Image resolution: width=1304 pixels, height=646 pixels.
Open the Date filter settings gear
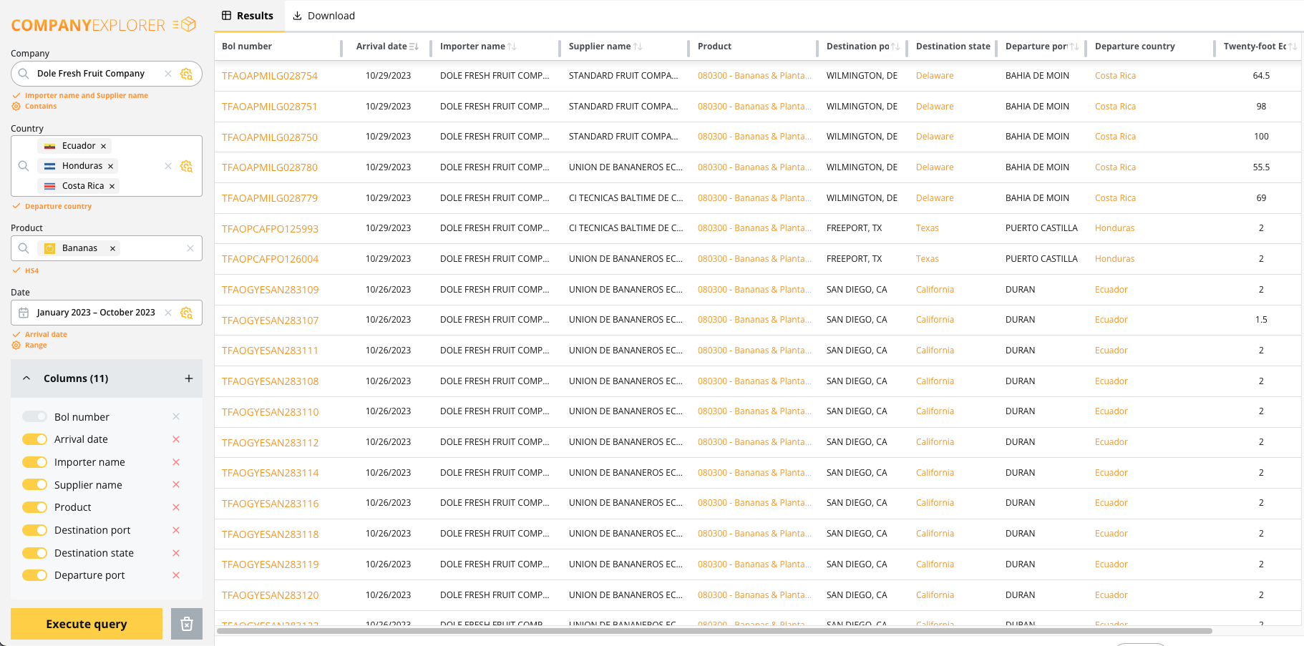[187, 313]
